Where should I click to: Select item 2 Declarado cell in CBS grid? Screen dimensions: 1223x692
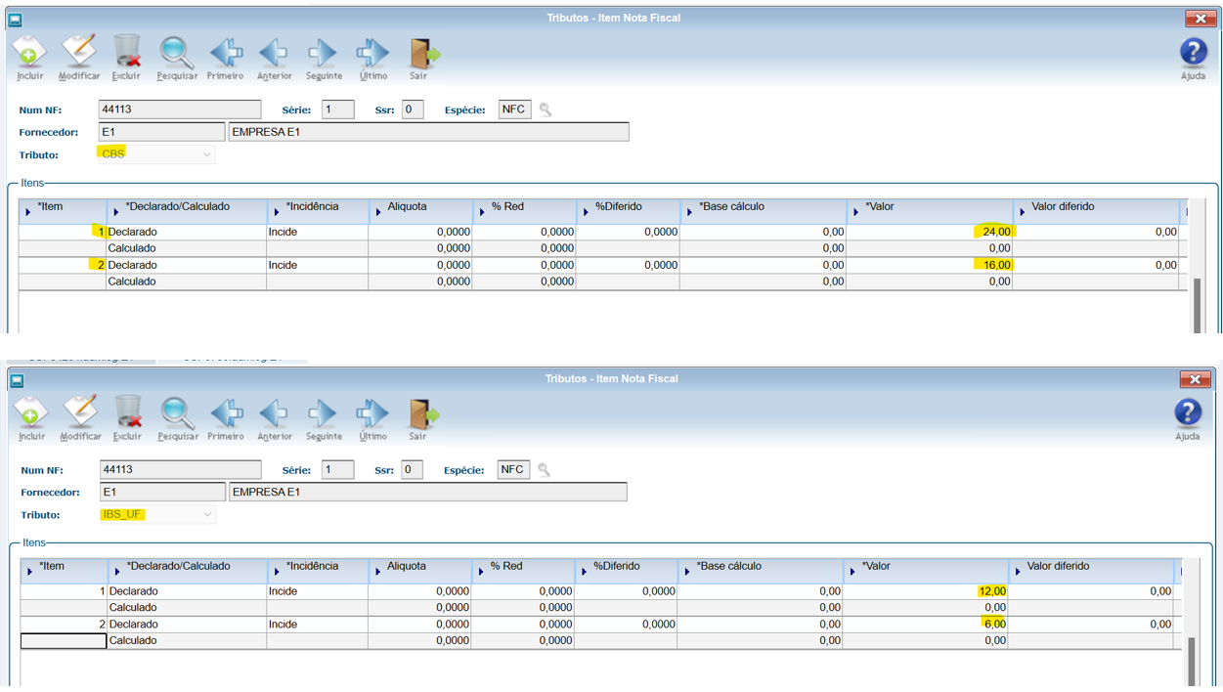pos(186,265)
